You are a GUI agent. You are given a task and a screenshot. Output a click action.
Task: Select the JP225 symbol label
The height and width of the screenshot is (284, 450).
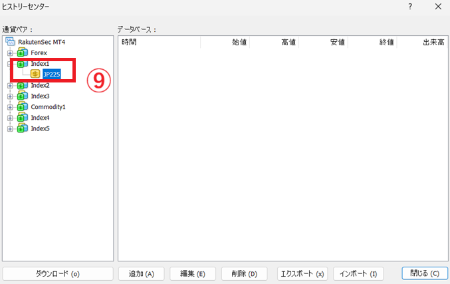pyautogui.click(x=52, y=74)
